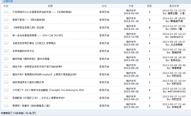Open the thread mentioning cosplay
The image size is (191, 116).
(x=44, y=74)
